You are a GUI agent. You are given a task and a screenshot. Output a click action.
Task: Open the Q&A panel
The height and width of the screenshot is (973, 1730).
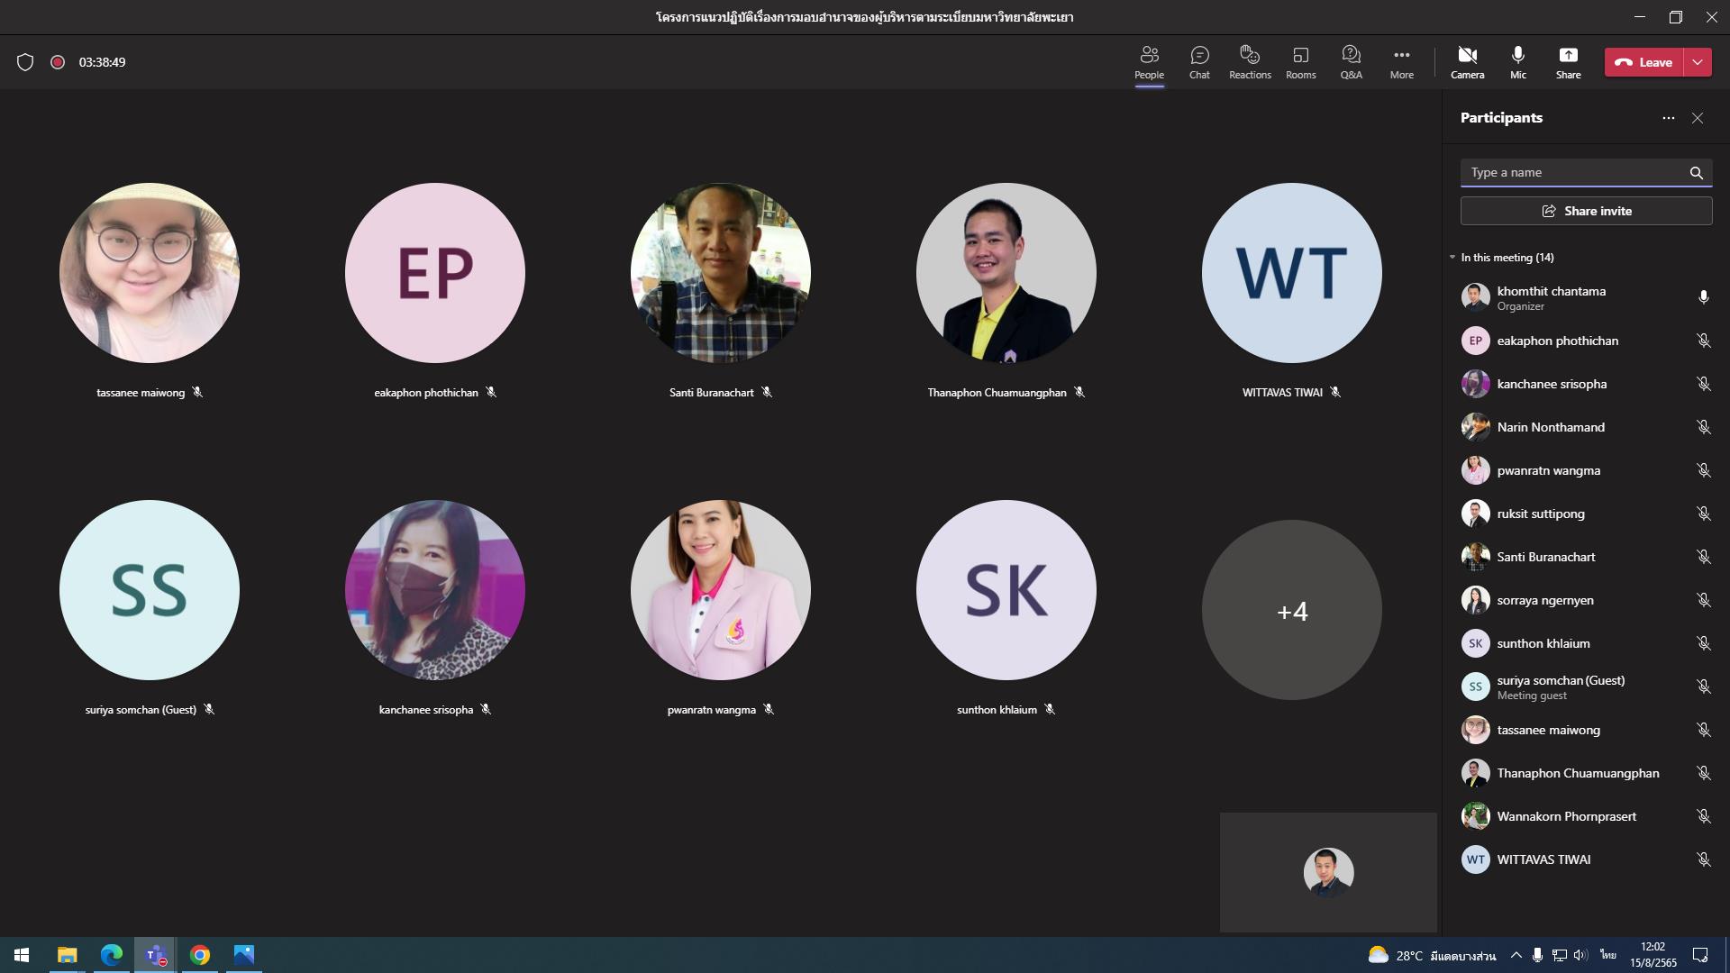tap(1351, 63)
